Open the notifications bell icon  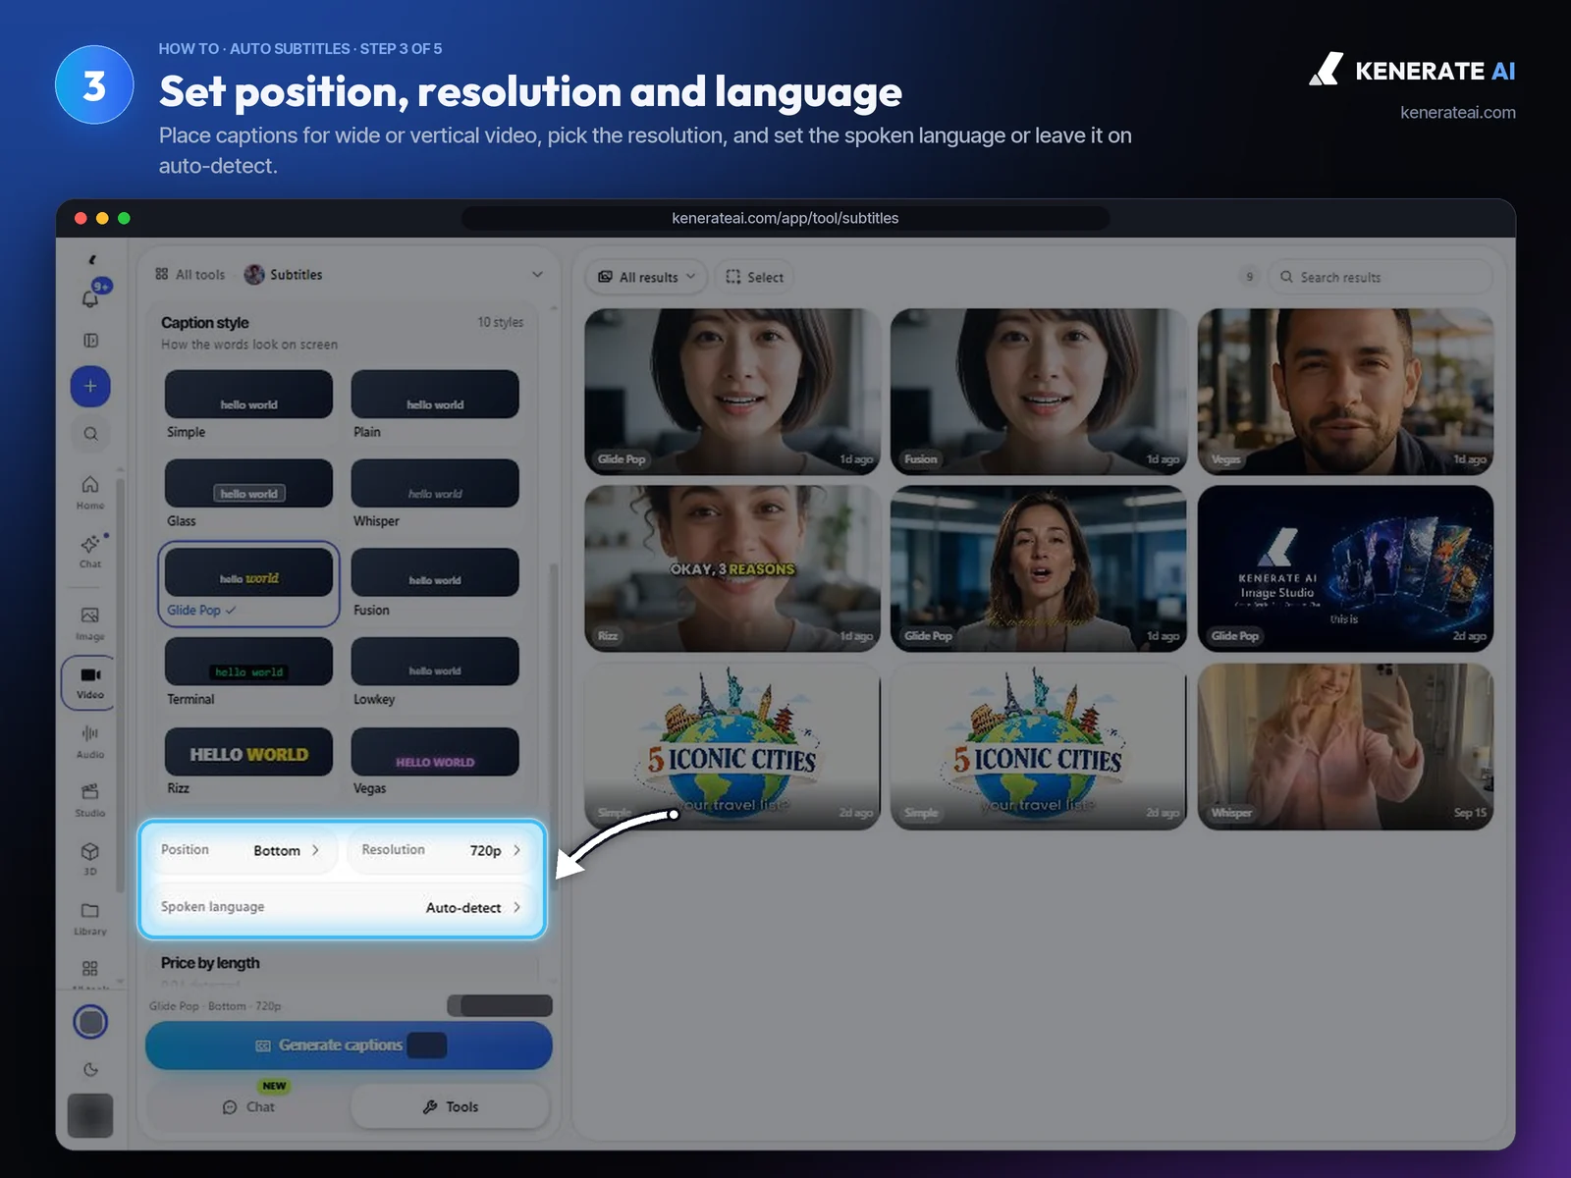click(90, 297)
